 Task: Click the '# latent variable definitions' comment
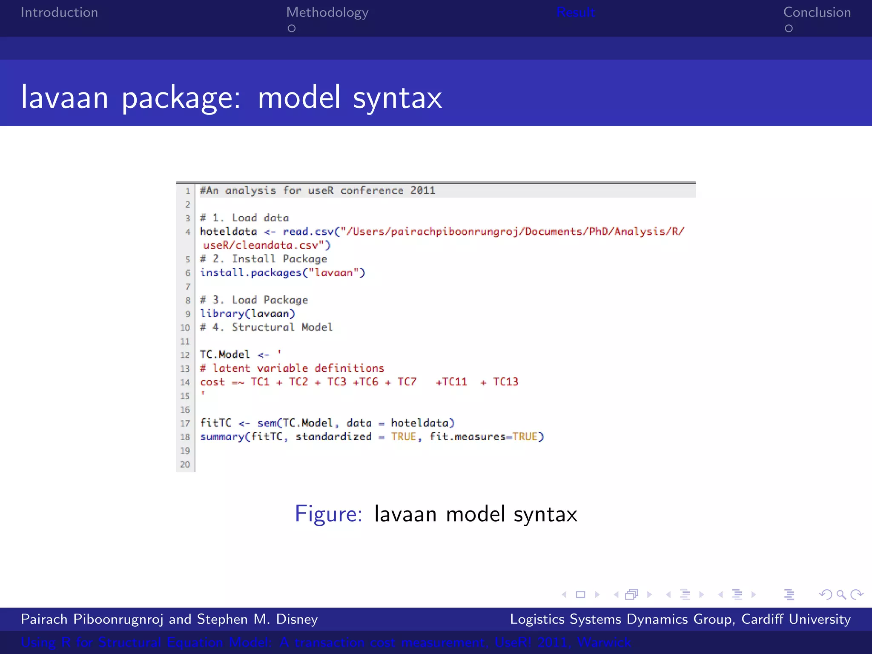pyautogui.click(x=292, y=368)
